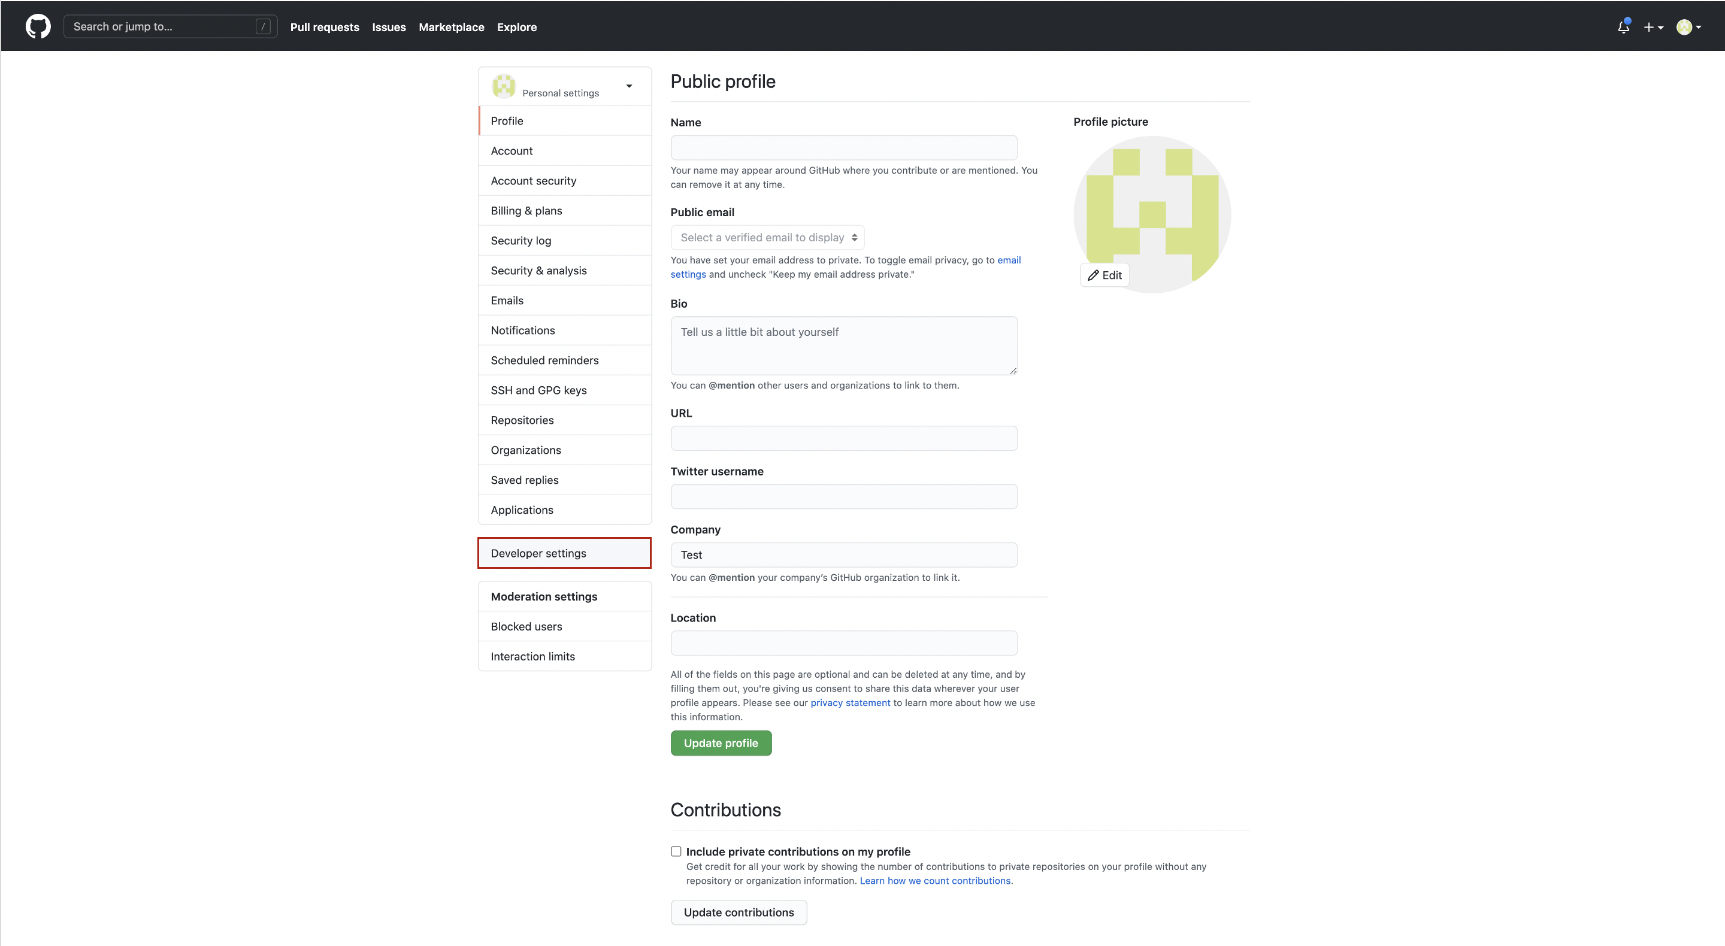
Task: Click the Moderation settings header
Action: [x=564, y=596]
